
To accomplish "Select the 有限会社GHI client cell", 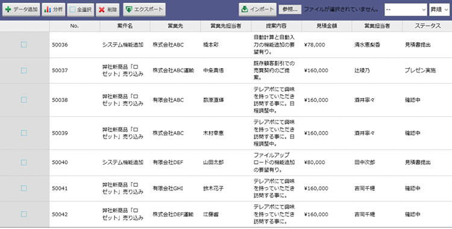I will point(168,189).
